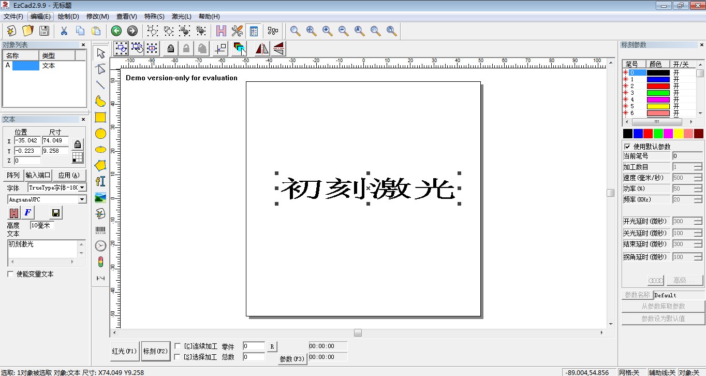Click the lock object padlock icon
The image size is (706, 376).
(170, 48)
